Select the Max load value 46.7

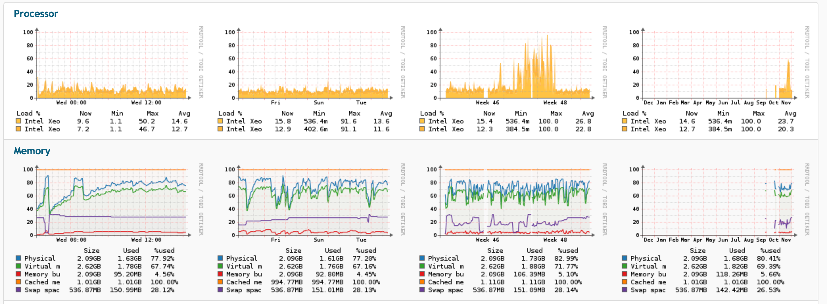(x=147, y=129)
